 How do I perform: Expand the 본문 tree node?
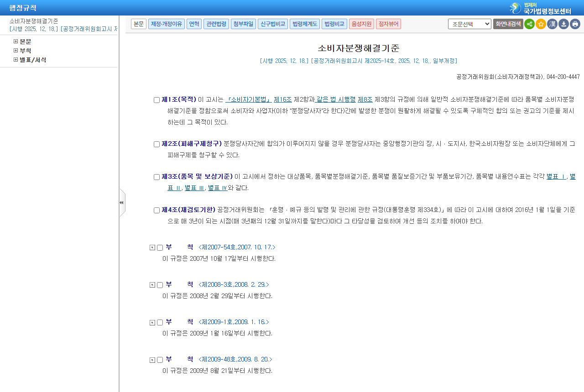pos(16,41)
